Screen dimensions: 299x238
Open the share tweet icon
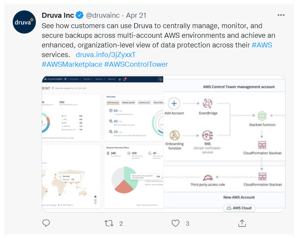242,223
